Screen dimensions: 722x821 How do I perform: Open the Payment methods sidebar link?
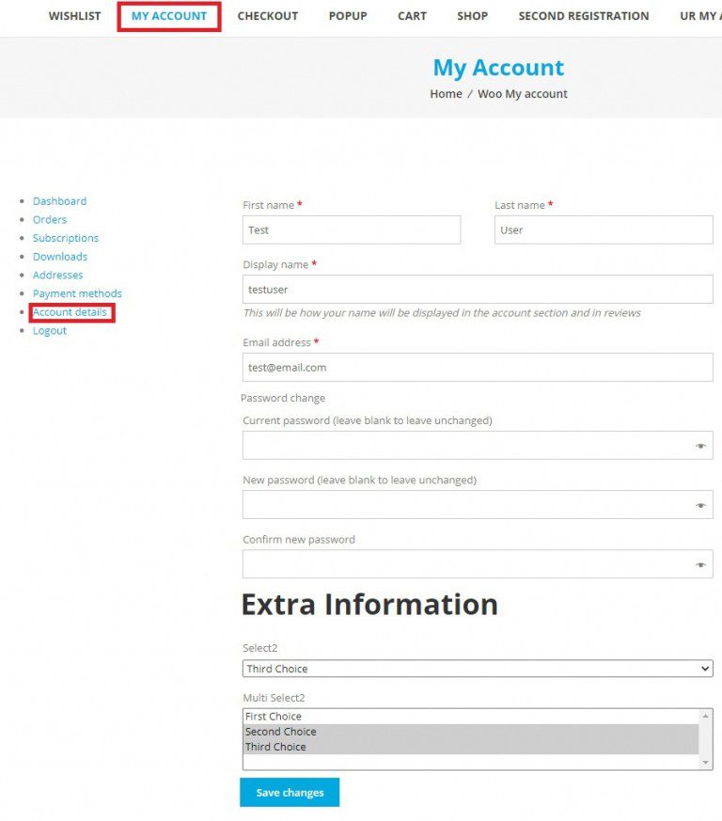point(77,293)
